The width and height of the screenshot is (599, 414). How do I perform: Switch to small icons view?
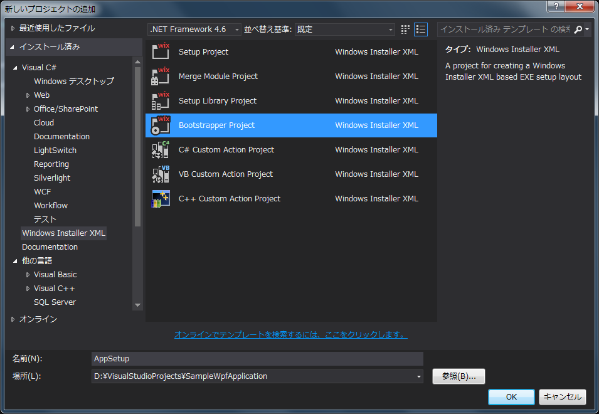pyautogui.click(x=405, y=29)
